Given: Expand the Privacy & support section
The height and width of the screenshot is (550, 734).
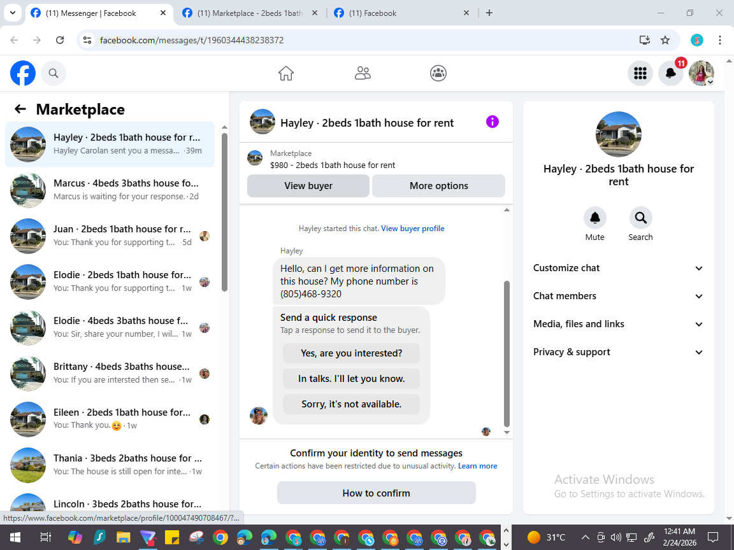Looking at the screenshot, I should click(x=618, y=352).
